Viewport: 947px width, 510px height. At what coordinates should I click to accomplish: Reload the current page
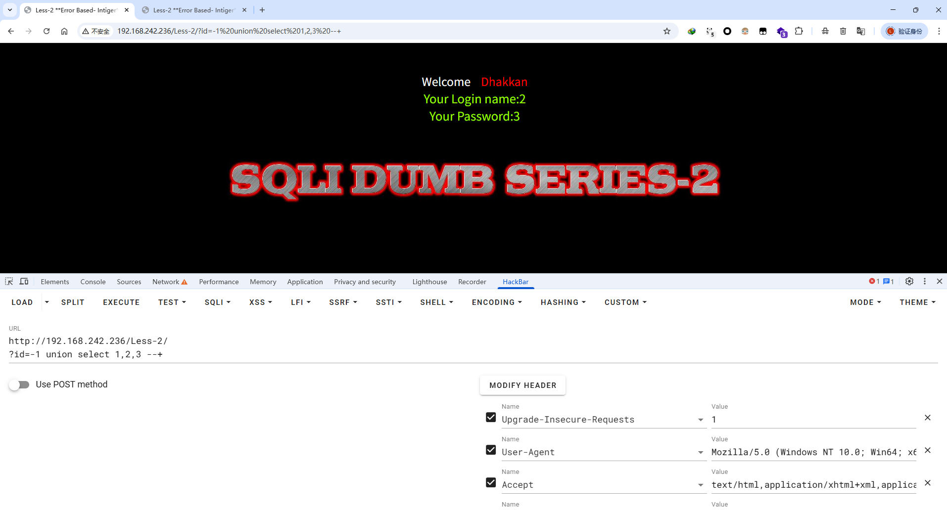pyautogui.click(x=47, y=31)
